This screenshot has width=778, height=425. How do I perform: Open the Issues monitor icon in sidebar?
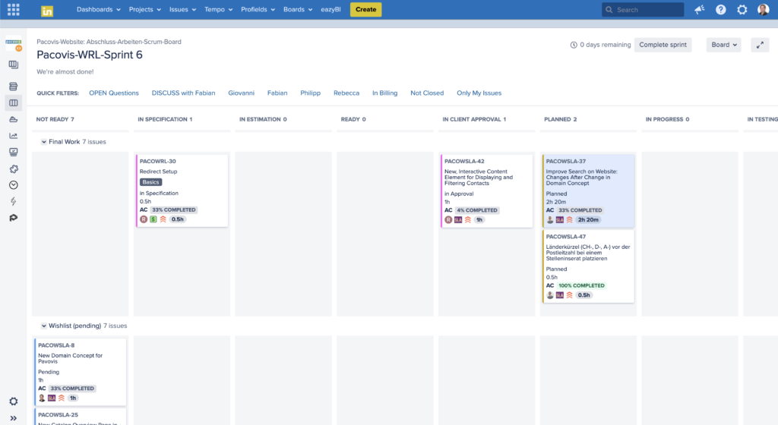click(14, 152)
